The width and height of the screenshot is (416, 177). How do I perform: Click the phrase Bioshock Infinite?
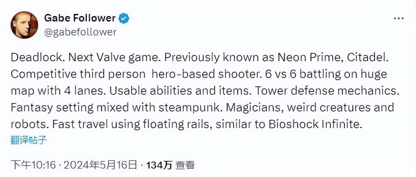[315, 124]
